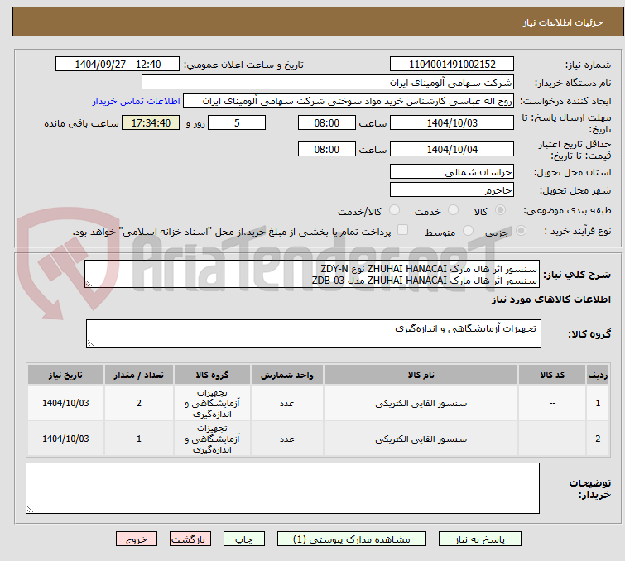The width and height of the screenshot is (625, 561).
Task: Click row 1 unit cell عدد
Action: [x=287, y=403]
